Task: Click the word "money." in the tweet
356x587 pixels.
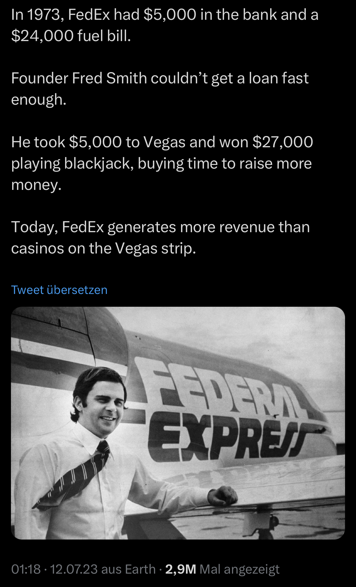Action: (36, 185)
